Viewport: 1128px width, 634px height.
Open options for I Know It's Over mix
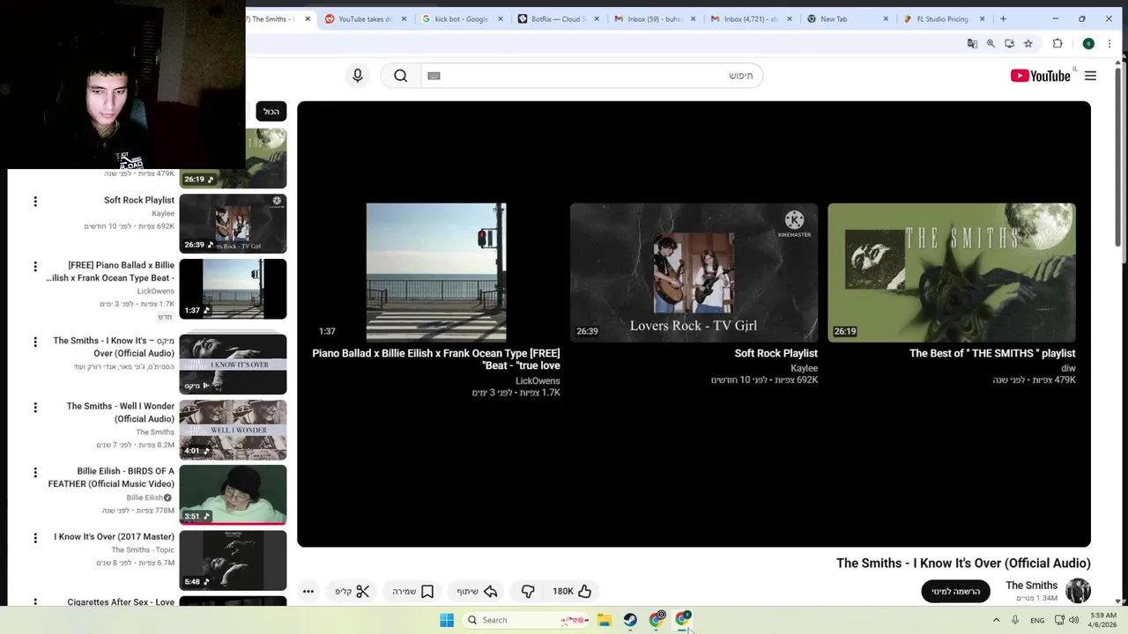point(35,342)
